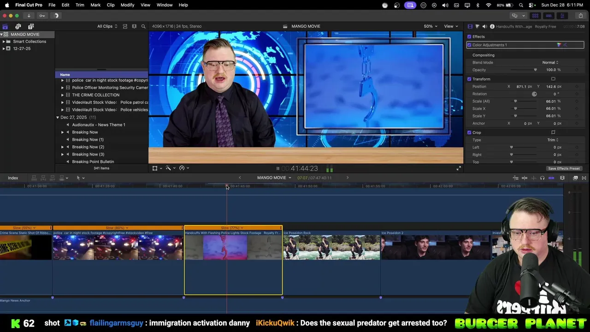
Task: Open the Info inspector icon
Action: click(x=492, y=26)
